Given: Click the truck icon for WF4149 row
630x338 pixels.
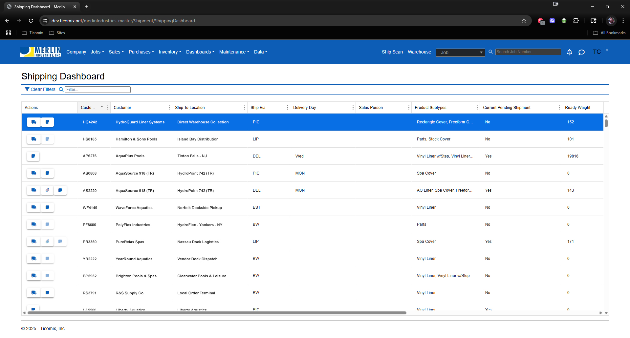Looking at the screenshot, I should click(34, 207).
